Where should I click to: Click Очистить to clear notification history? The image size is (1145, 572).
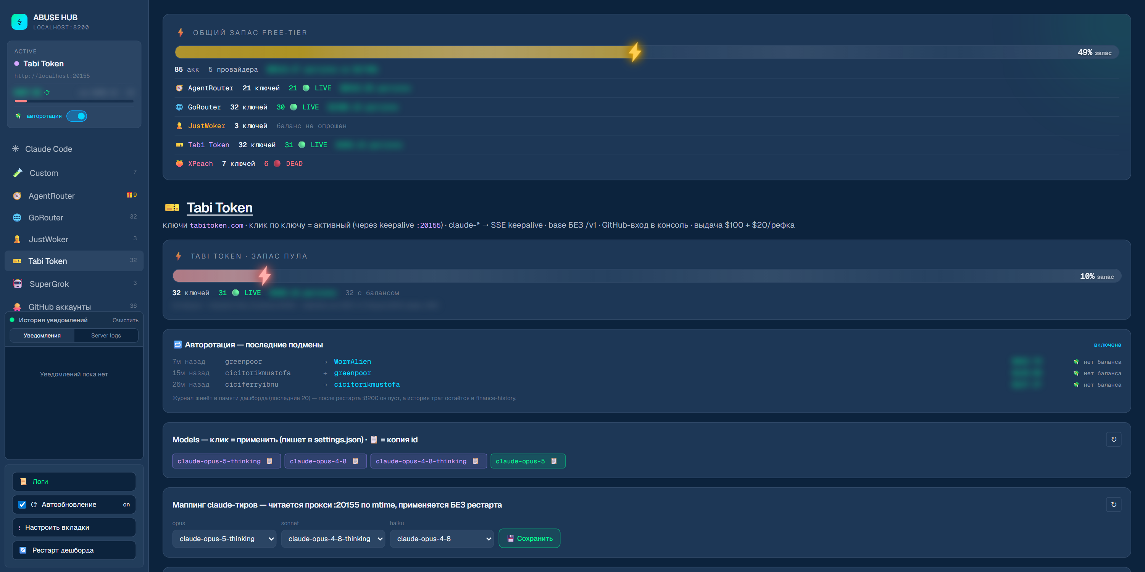125,320
